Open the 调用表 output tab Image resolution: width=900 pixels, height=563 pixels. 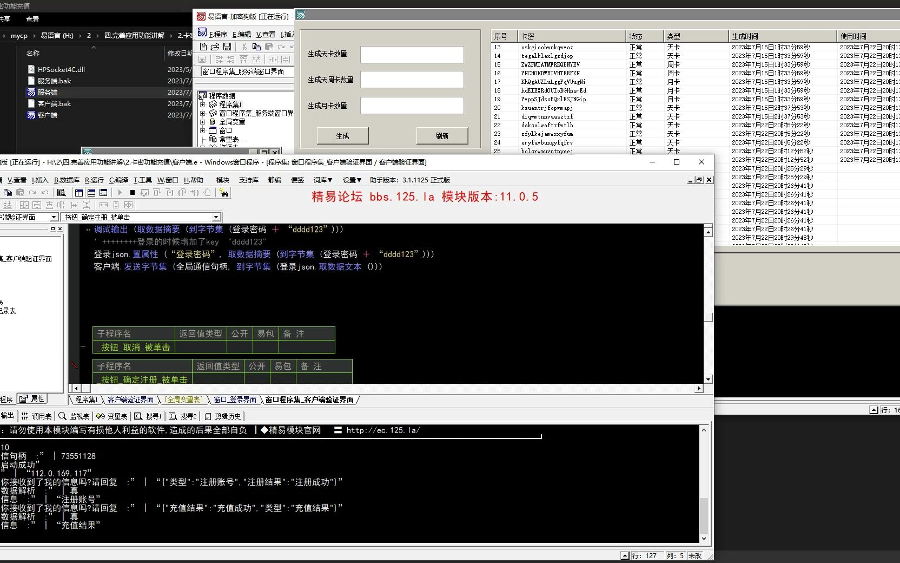click(x=37, y=416)
